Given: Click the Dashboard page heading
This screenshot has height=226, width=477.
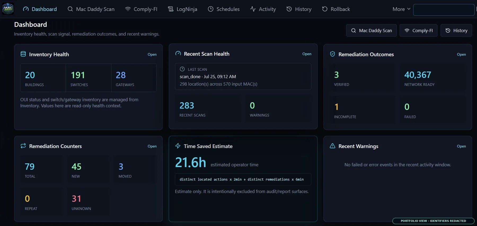Looking at the screenshot, I should click(x=30, y=24).
